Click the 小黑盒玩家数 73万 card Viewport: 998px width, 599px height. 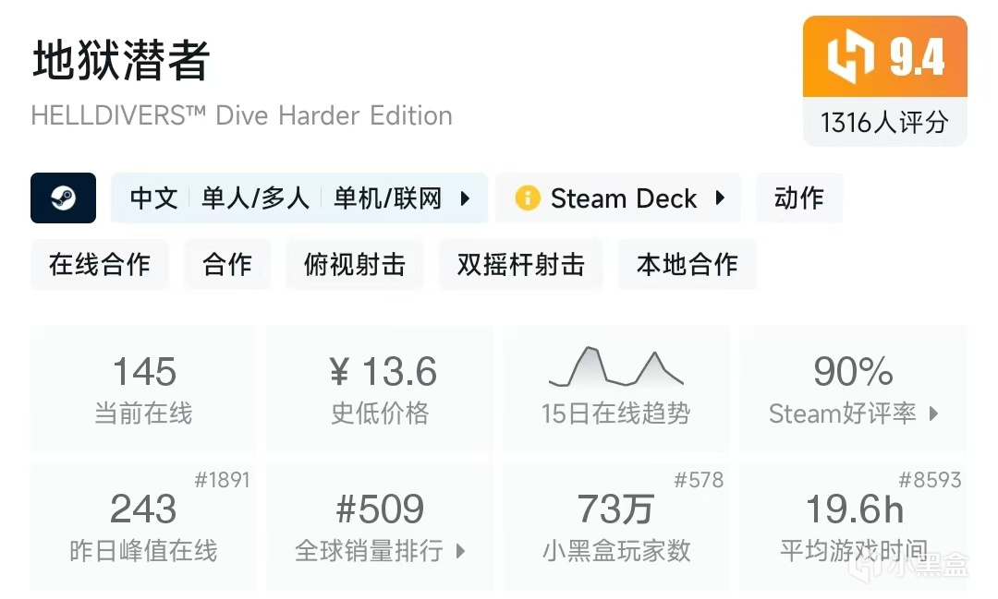pos(615,526)
